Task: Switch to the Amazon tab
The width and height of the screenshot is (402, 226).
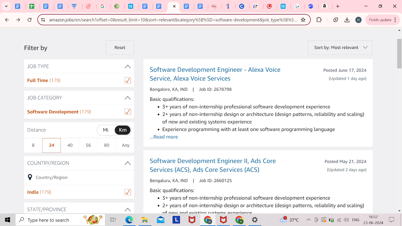Action: click(x=324, y=6)
